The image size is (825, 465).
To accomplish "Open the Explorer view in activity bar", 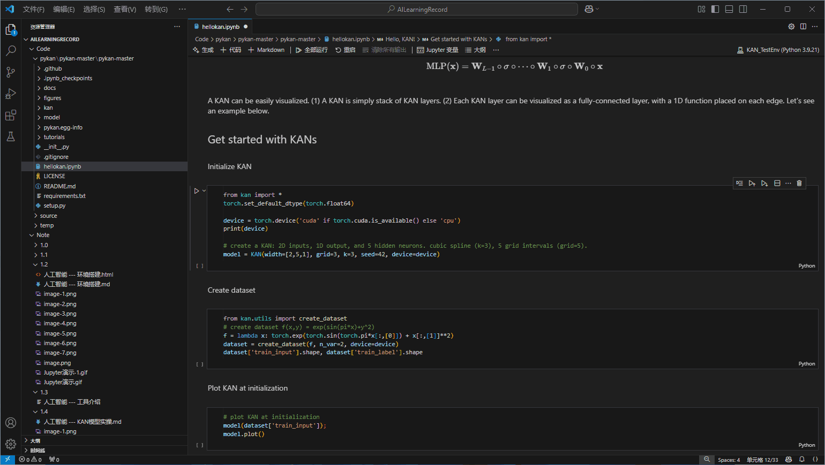I will pyautogui.click(x=11, y=30).
